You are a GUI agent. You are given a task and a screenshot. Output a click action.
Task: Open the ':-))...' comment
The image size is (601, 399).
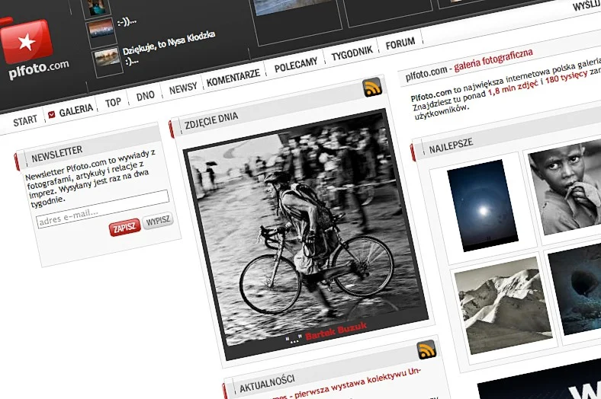click(x=127, y=22)
